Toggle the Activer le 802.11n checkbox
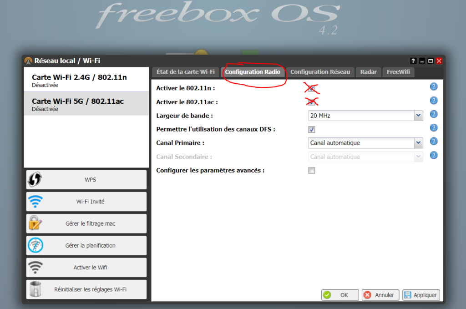 (311, 88)
